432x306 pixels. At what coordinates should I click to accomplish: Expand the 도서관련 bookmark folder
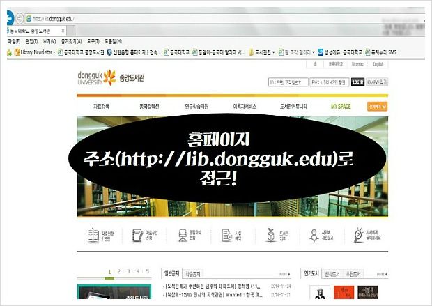[262, 52]
